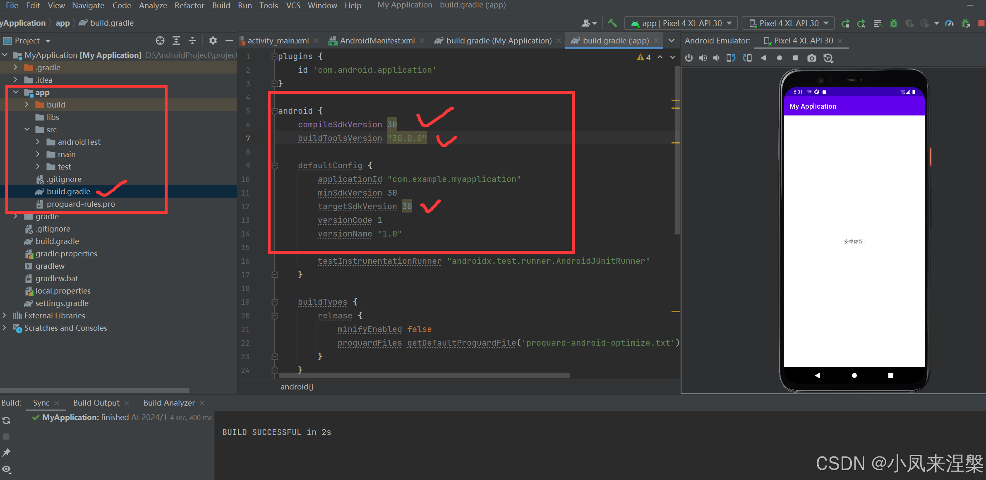Screen dimensions: 986x480
Task: Collapse the src folder in tree
Action: tap(27, 129)
